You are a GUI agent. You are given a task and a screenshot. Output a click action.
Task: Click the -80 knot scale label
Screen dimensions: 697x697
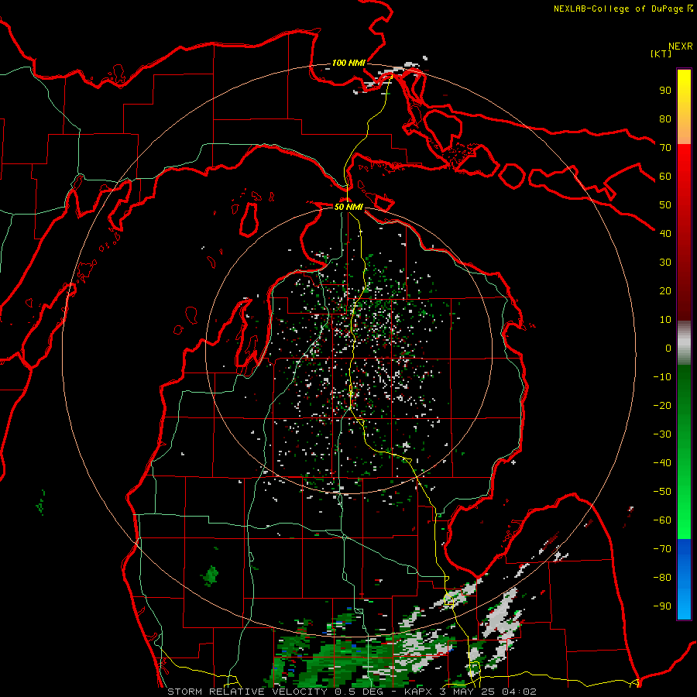[x=662, y=578]
